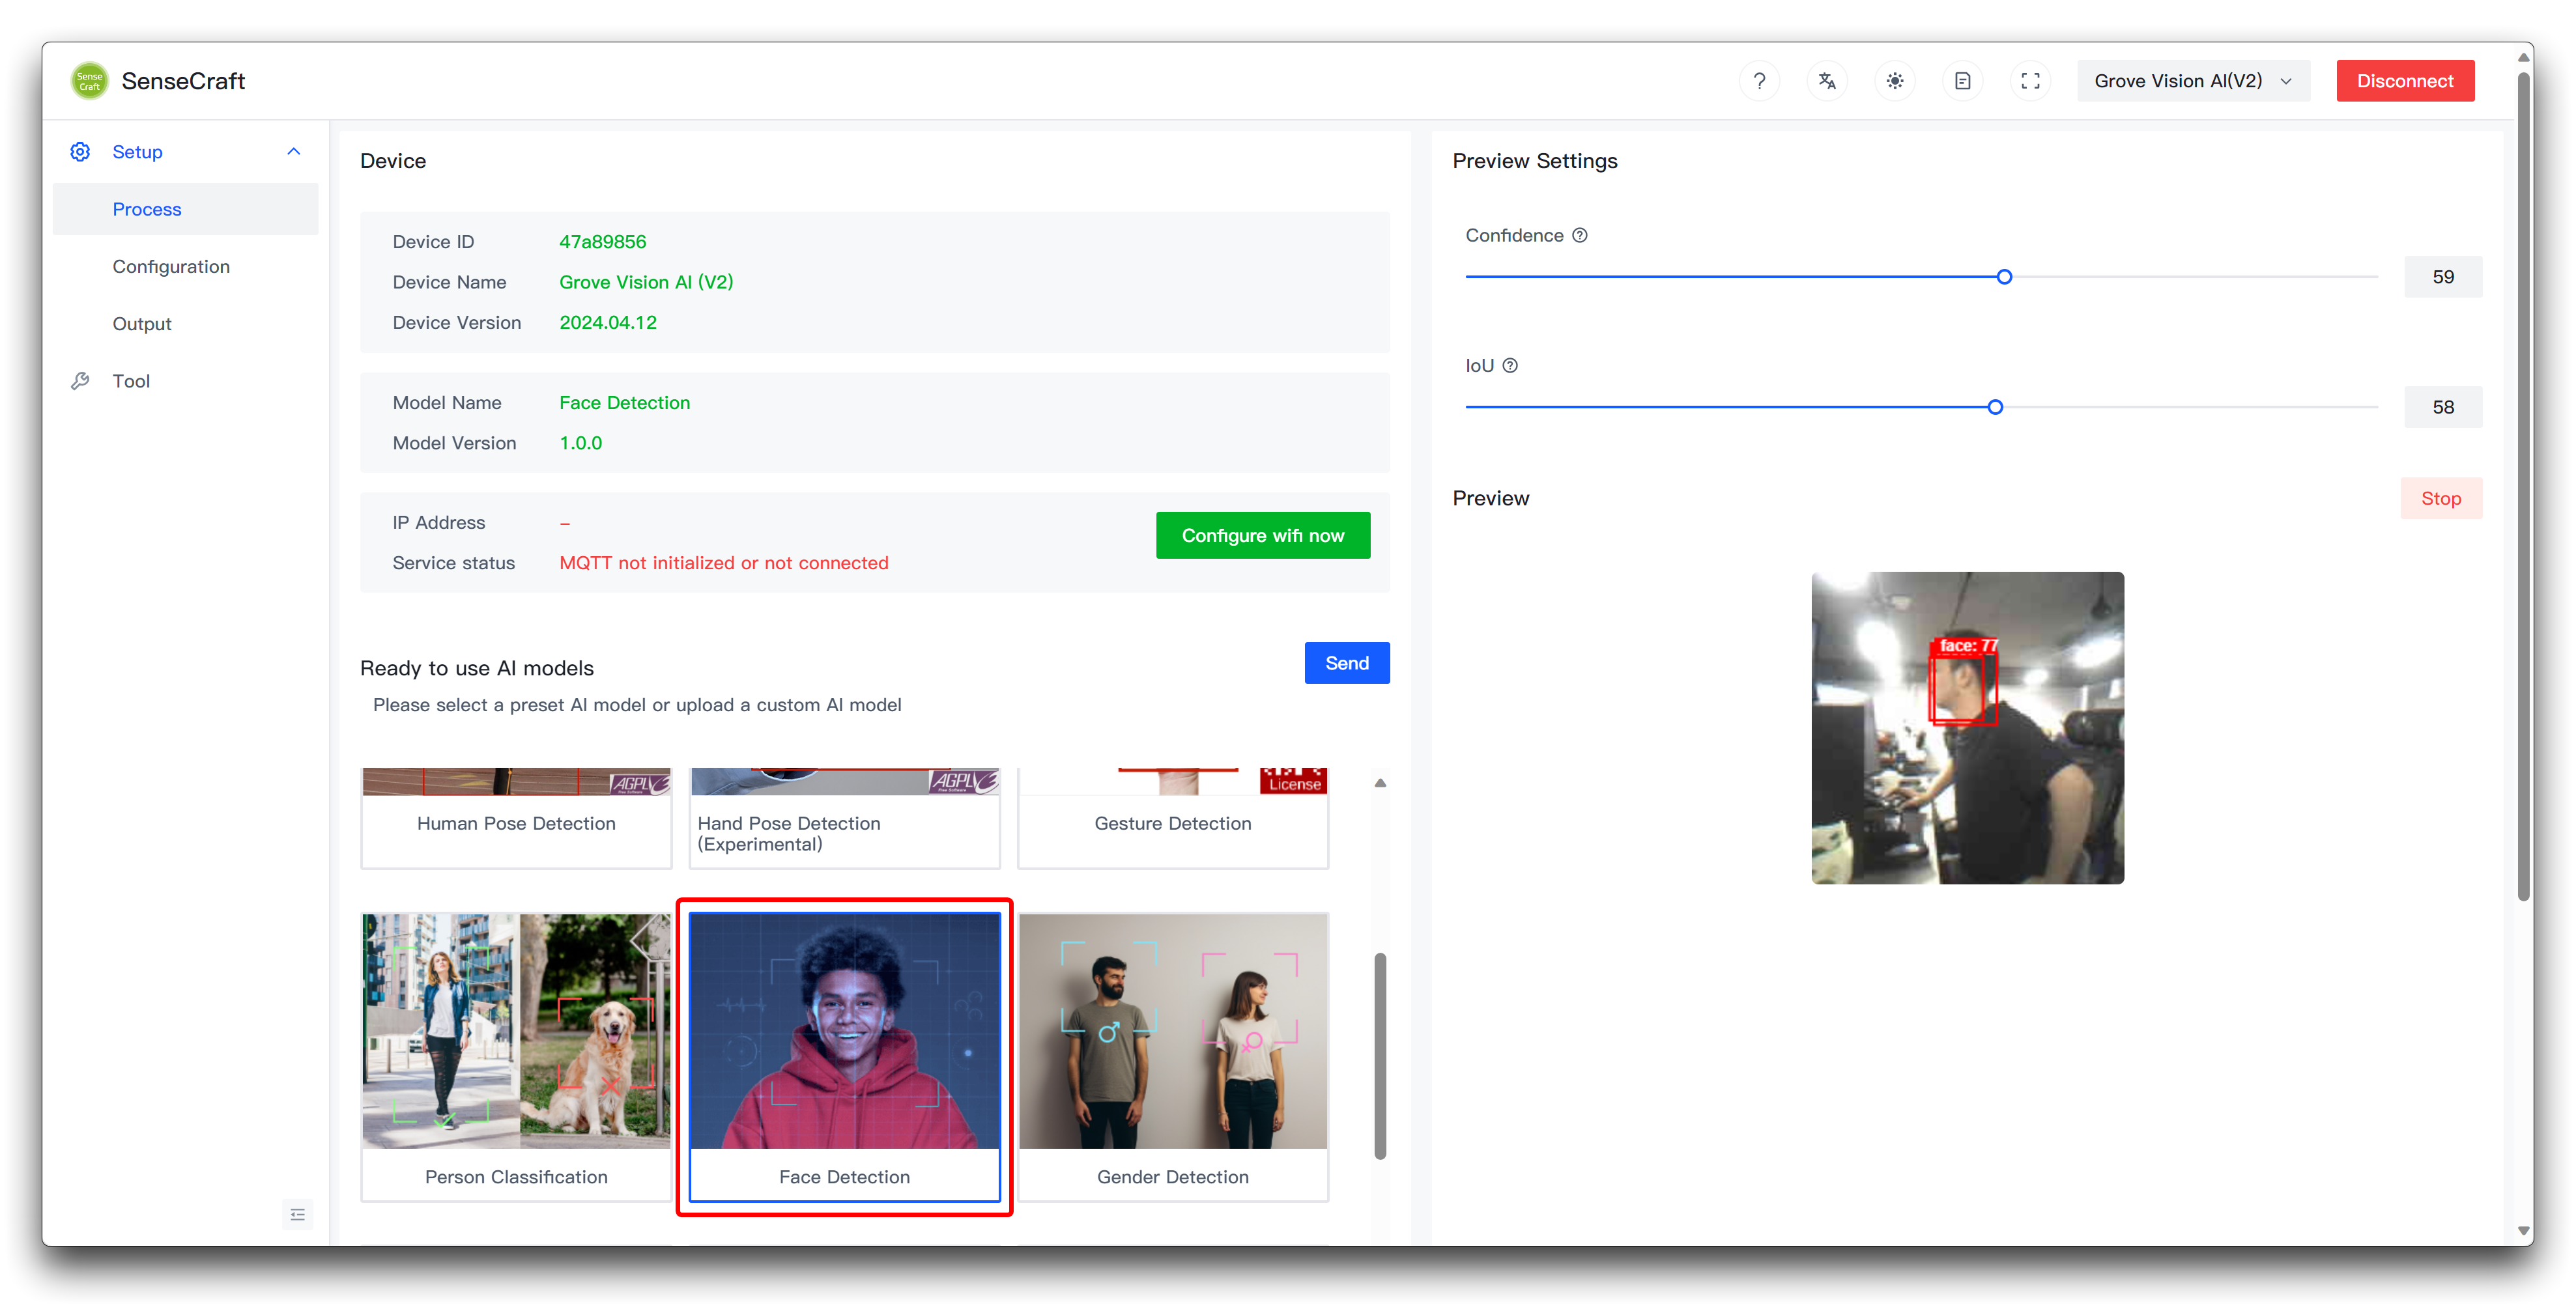
Task: Click the Device ID value 47a89856
Action: (x=602, y=242)
